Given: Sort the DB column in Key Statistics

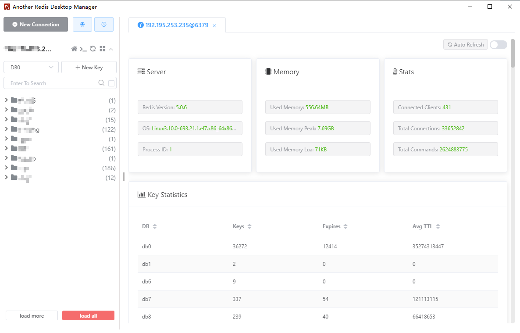Looking at the screenshot, I should click(154, 226).
